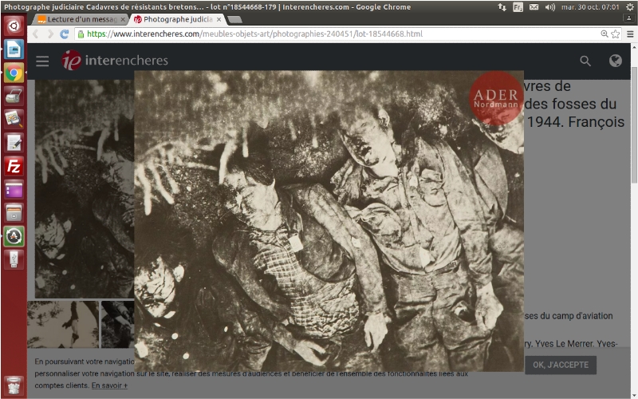Open the Chrome menu button
This screenshot has height=399, width=638.
coord(630,34)
